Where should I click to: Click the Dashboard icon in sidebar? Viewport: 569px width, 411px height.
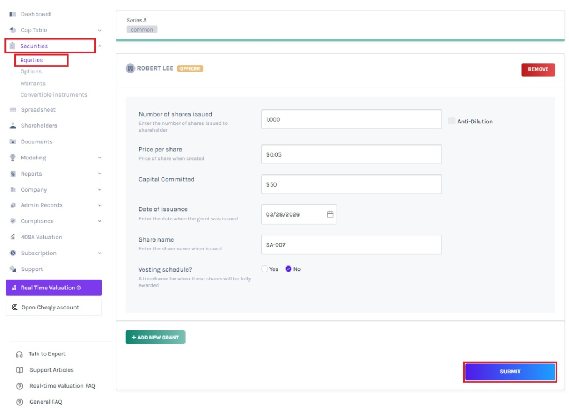[x=13, y=14]
